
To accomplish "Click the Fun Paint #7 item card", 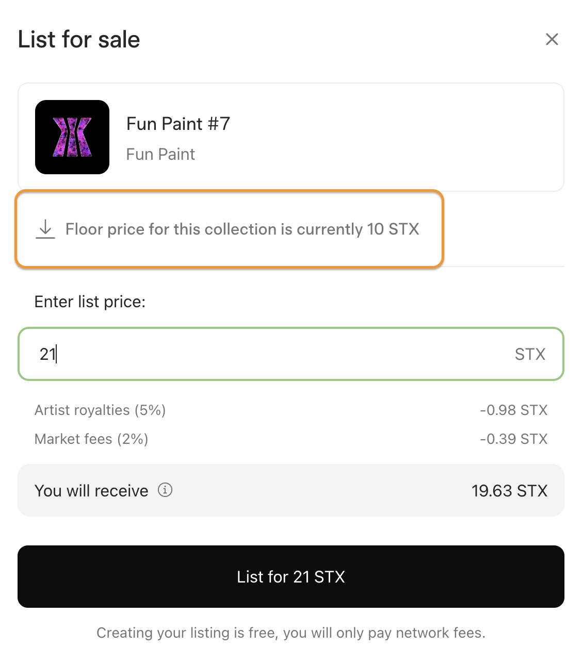I will (291, 137).
